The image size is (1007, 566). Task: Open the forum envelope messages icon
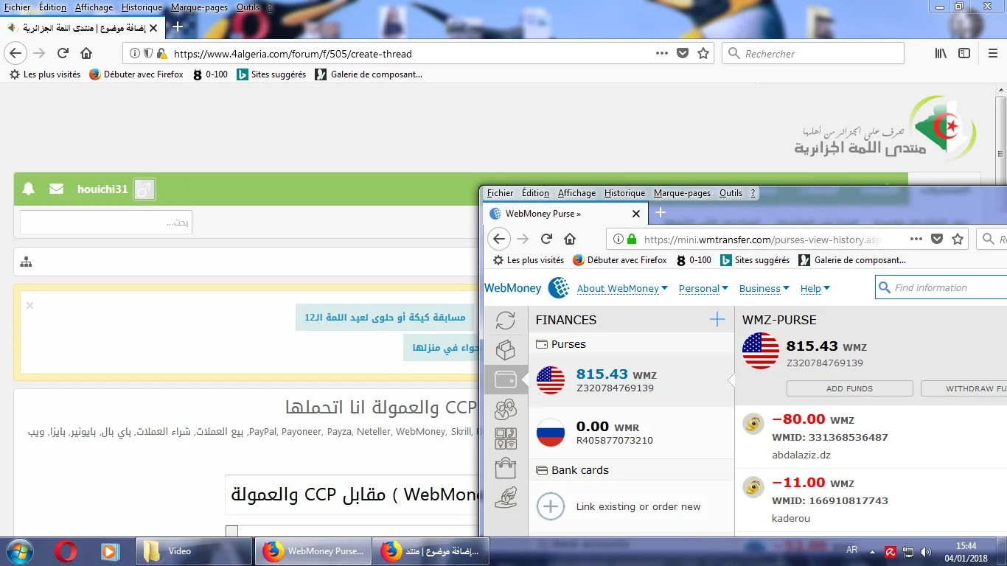(56, 189)
